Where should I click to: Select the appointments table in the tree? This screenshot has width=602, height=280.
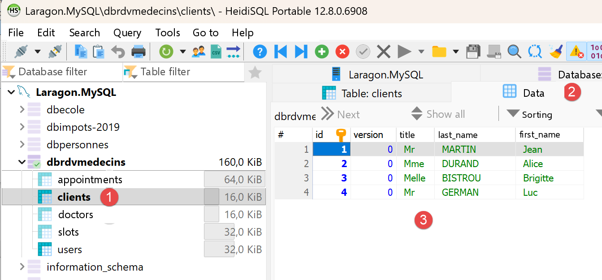click(x=90, y=180)
